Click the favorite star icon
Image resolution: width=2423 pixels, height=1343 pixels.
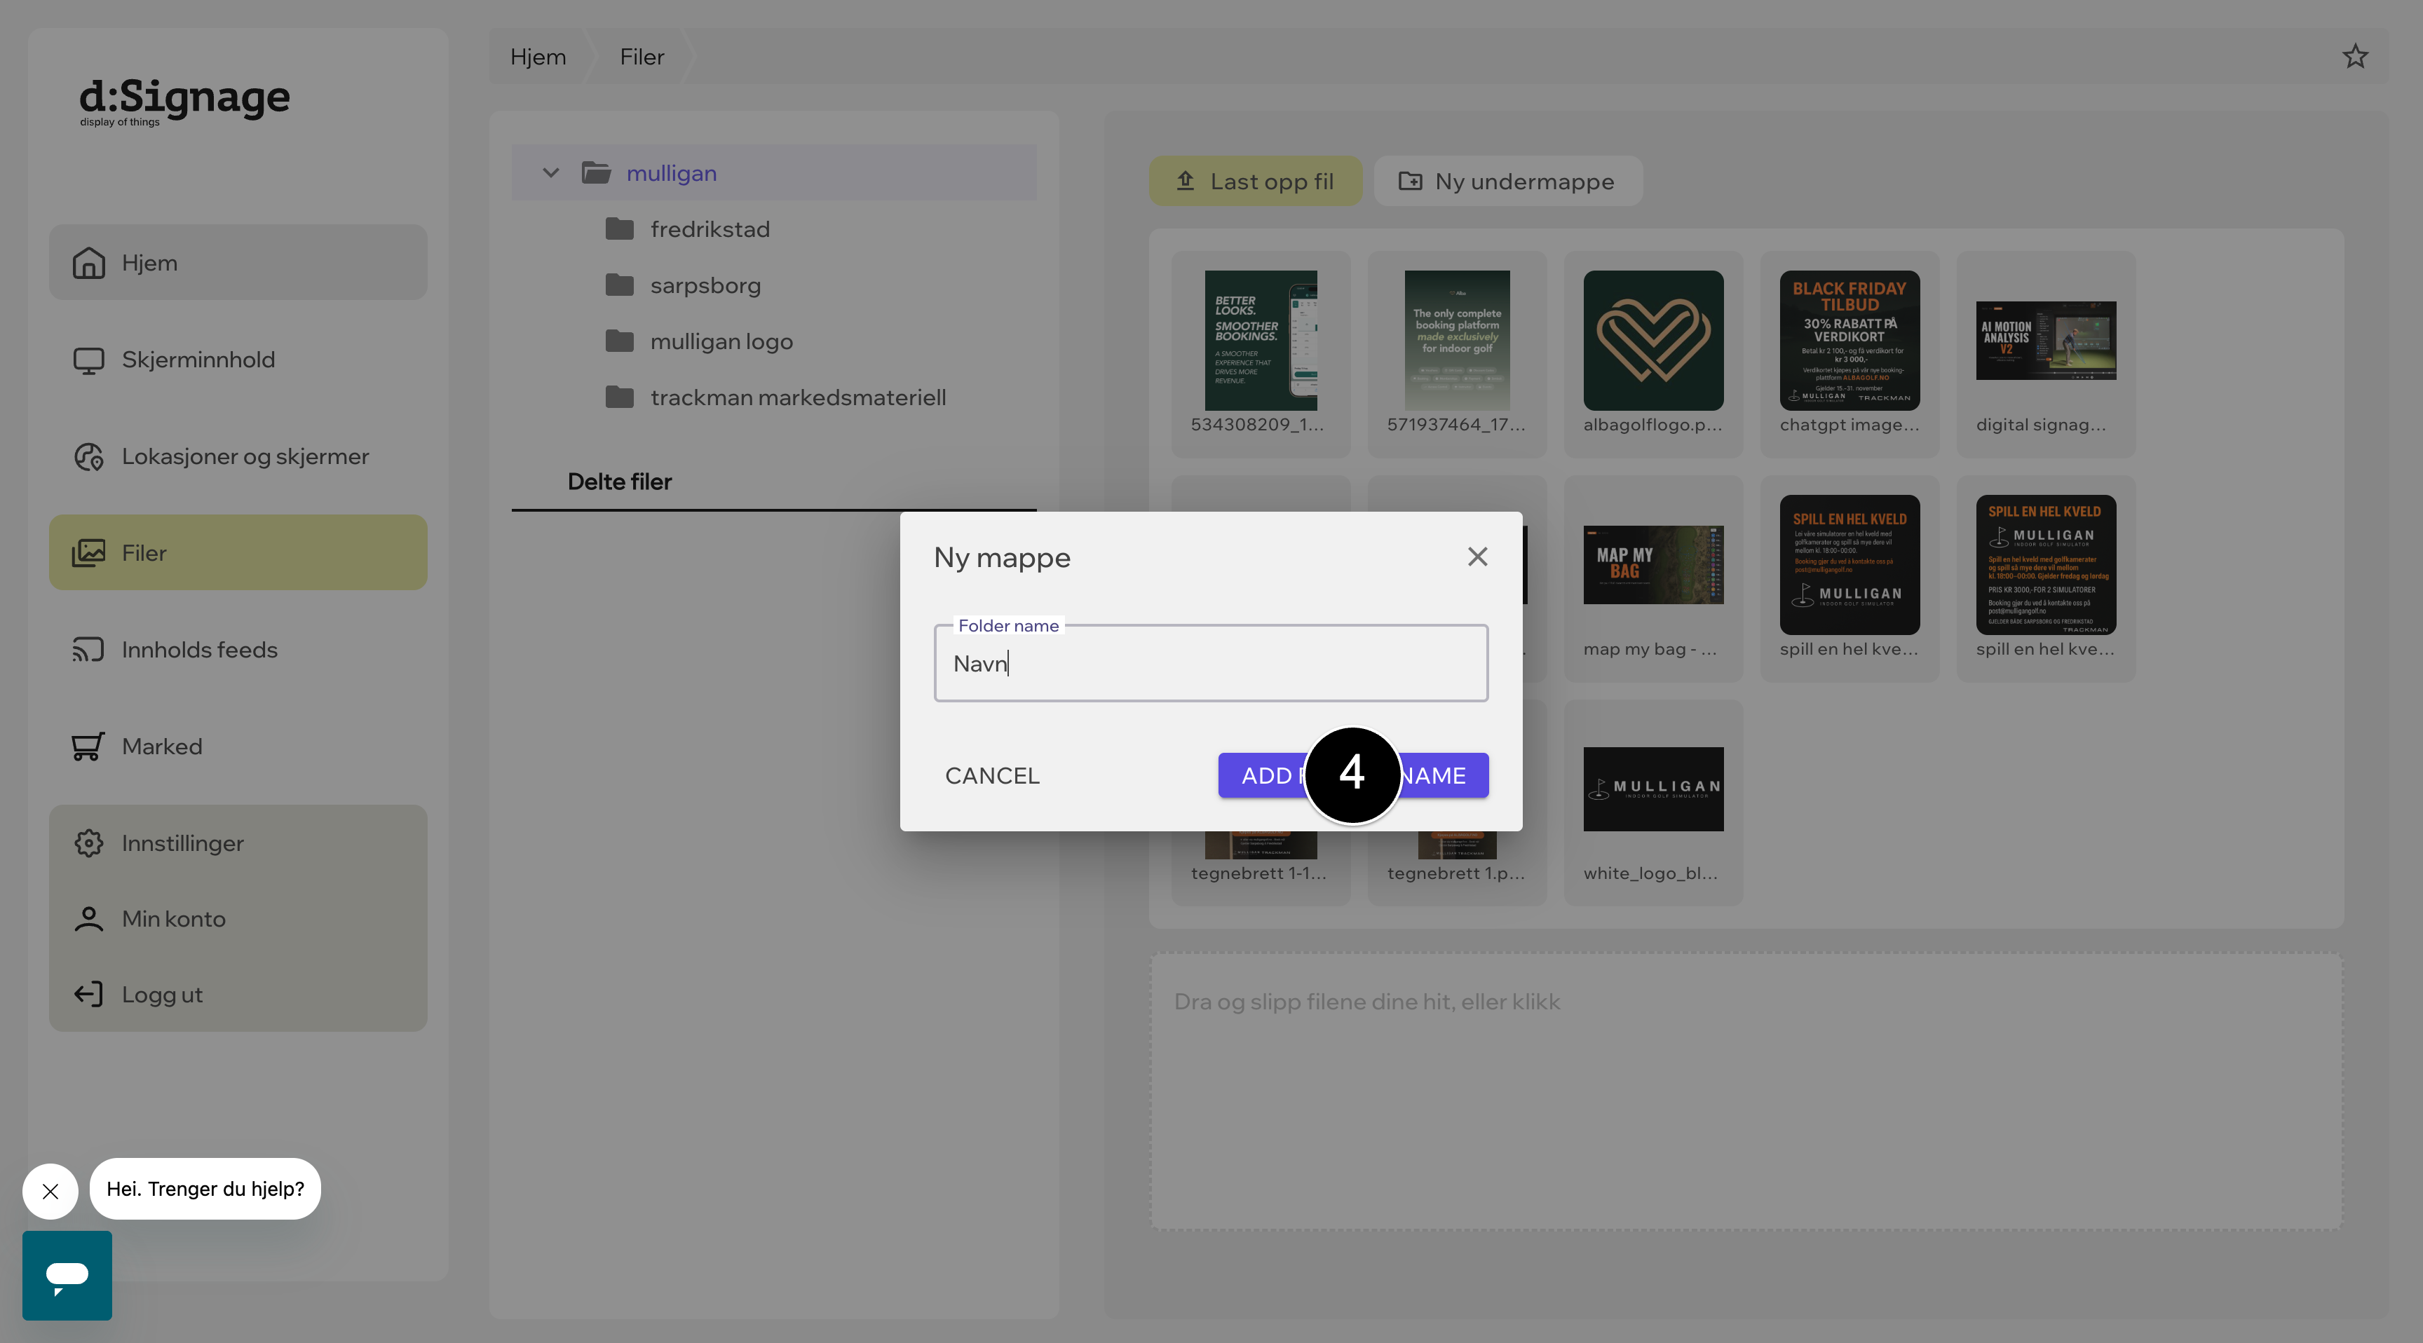(2354, 57)
